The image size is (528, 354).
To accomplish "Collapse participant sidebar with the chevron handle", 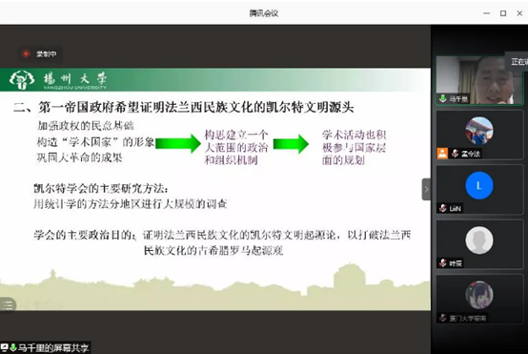I will pyautogui.click(x=426, y=189).
